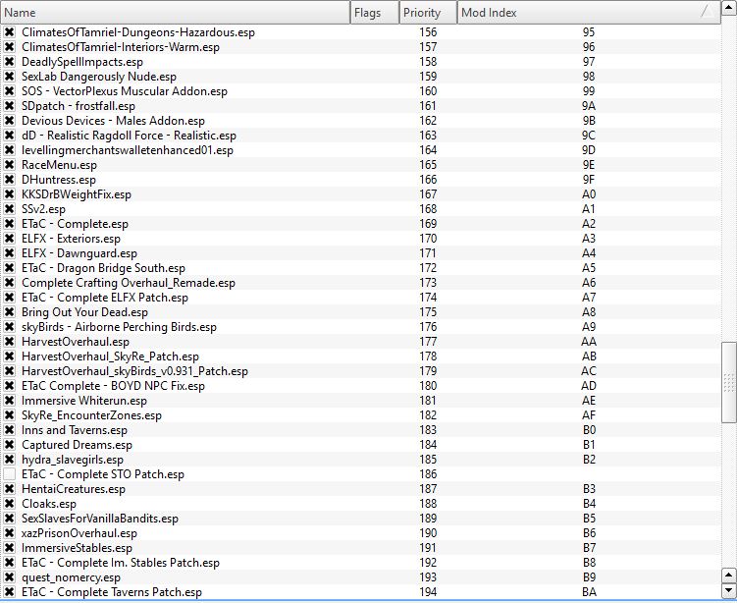Uncheck Bring Out Your Dead.esp
This screenshot has width=737, height=603.
coord(10,312)
